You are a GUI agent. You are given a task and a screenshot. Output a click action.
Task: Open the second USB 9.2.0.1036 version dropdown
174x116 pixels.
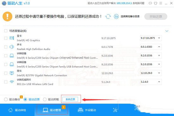[x=151, y=64]
